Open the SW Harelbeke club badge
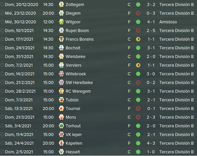The image size is (197, 156). 61,83
